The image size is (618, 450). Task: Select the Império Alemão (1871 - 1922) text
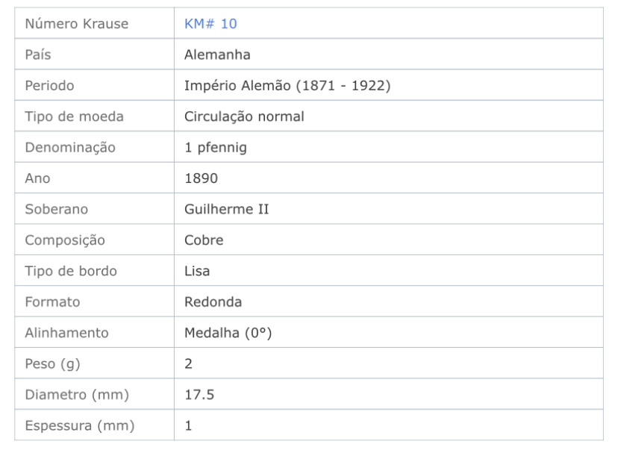(287, 86)
